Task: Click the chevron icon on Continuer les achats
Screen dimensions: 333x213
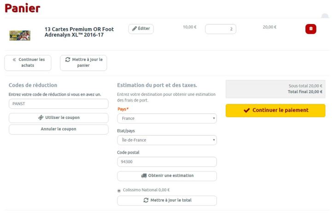Action: click(x=14, y=59)
